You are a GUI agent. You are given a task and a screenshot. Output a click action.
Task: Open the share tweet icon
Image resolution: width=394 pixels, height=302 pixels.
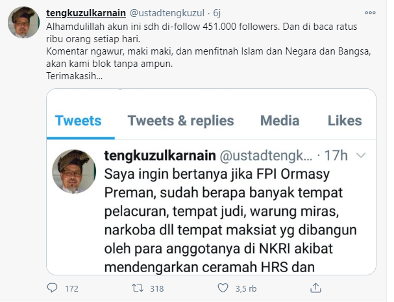pos(315,288)
